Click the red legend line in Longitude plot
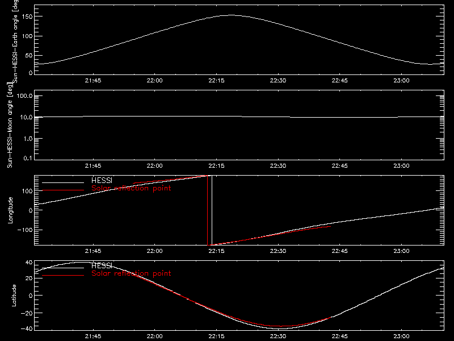This screenshot has height=341, width=454. point(63,190)
